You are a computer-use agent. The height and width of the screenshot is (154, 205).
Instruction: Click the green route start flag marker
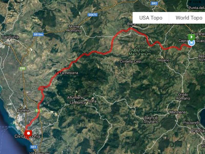click(x=191, y=37)
